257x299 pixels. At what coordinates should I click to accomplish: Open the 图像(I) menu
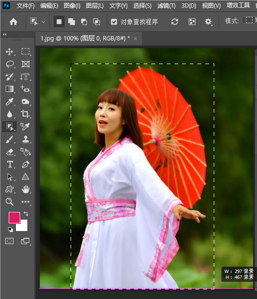(x=72, y=6)
